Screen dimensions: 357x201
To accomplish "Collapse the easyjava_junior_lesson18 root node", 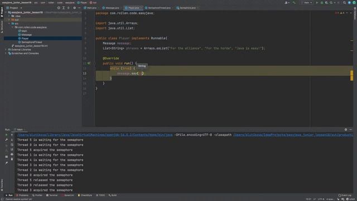I will click(x=6, y=12).
